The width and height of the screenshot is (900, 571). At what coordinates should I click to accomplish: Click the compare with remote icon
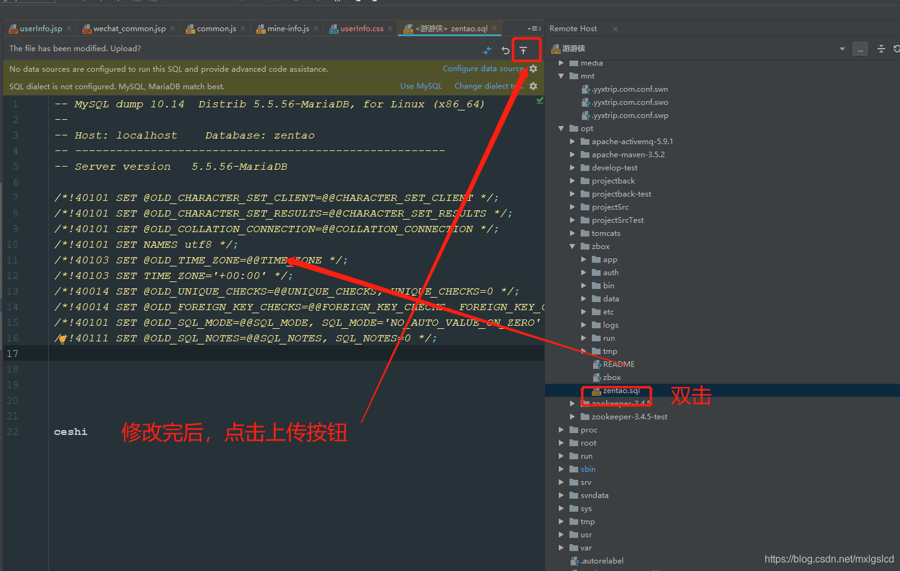click(487, 50)
